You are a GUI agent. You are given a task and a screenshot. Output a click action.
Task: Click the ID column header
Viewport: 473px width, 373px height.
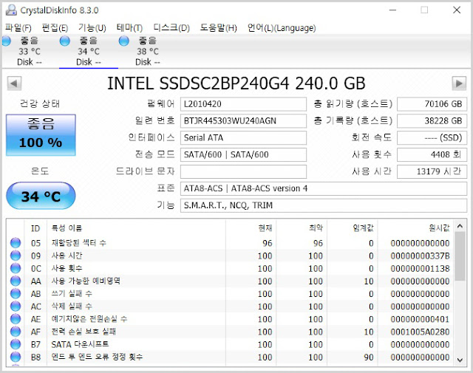(35, 228)
